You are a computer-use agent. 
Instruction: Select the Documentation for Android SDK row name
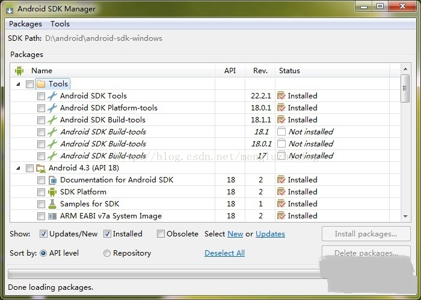[x=117, y=180]
